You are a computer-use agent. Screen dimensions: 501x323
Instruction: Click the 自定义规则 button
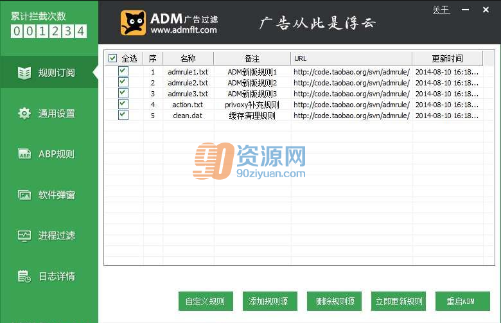(x=206, y=301)
